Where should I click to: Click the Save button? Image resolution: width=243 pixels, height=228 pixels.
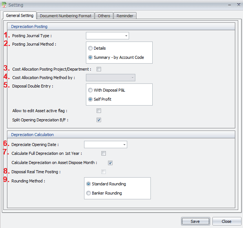point(195,221)
